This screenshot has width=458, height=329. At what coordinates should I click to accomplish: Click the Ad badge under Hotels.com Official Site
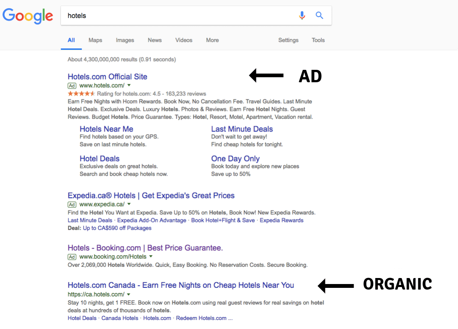tap(72, 86)
